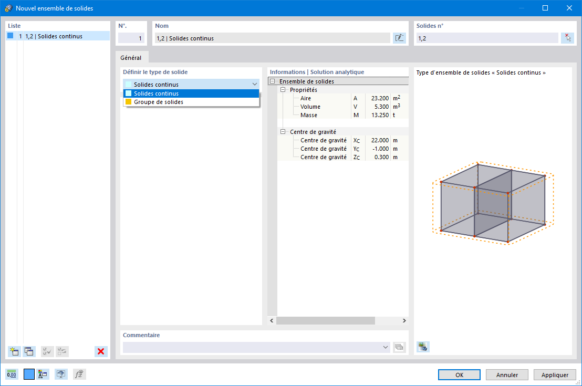
Task: Click the continuous solids preview image
Action: tap(493, 203)
